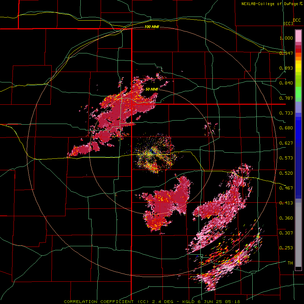This screenshot has height=304, width=304.
Task: Click the storm echo directly south of radar
Action: click(165, 204)
